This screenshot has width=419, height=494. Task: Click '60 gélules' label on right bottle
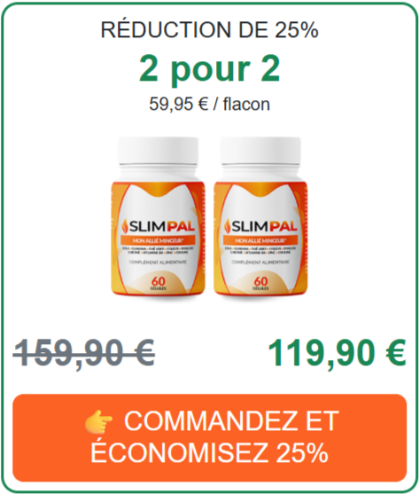(260, 284)
